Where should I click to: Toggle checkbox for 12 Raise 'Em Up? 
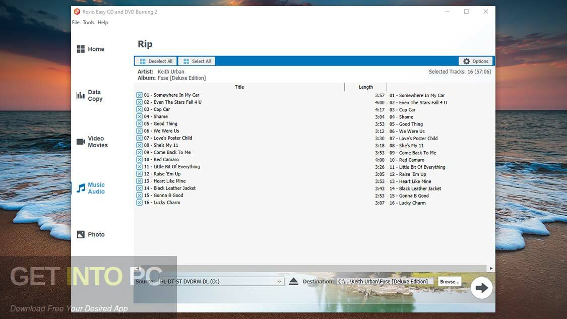click(x=139, y=174)
